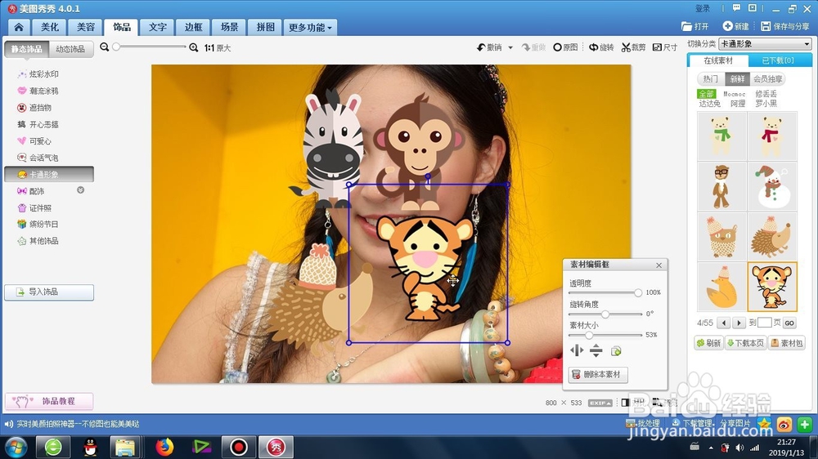
Task: Expand the 更多功能 dropdown menu
Action: (310, 27)
